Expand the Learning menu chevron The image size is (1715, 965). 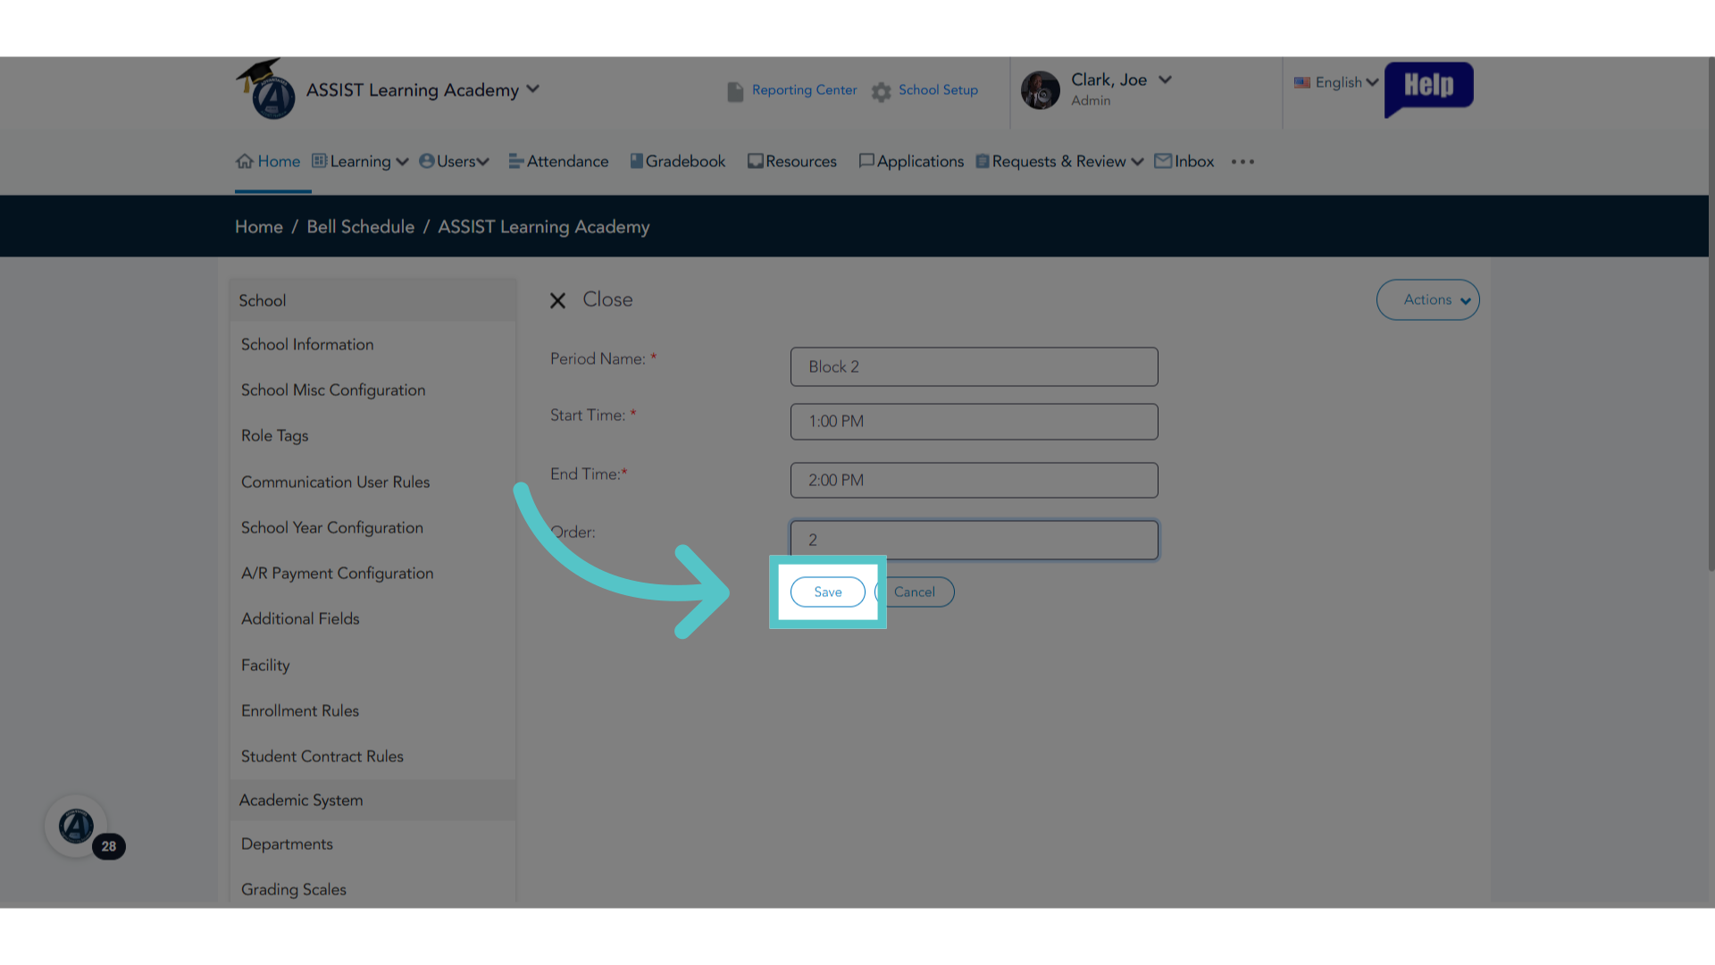[402, 162]
